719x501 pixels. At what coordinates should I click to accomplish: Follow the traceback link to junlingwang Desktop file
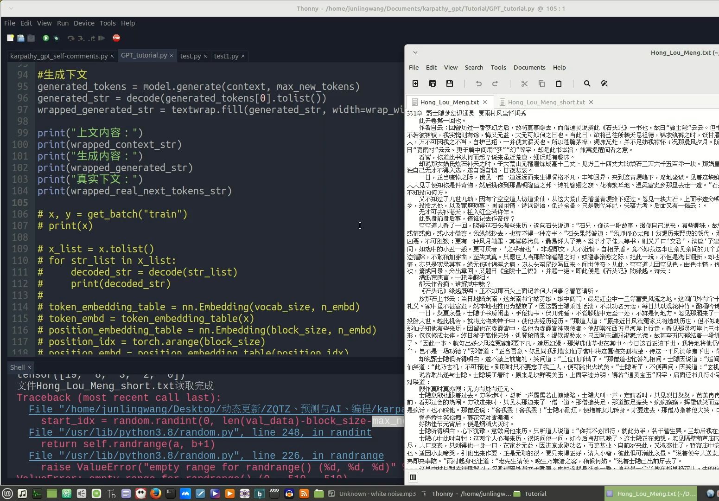pos(216,409)
